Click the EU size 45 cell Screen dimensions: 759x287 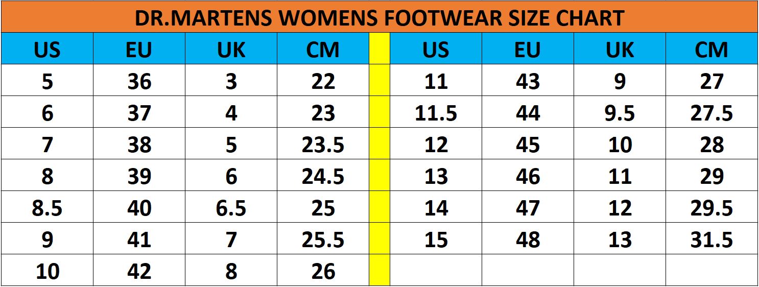point(528,144)
